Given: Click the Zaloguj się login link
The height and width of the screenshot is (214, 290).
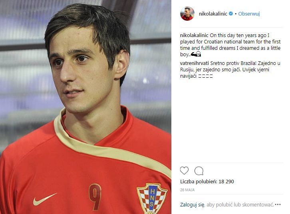Looking at the screenshot, I should [193, 204].
